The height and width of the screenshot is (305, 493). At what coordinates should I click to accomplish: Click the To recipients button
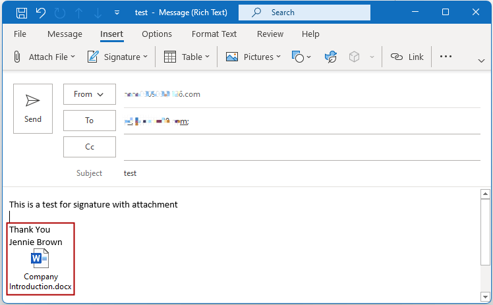tap(89, 121)
